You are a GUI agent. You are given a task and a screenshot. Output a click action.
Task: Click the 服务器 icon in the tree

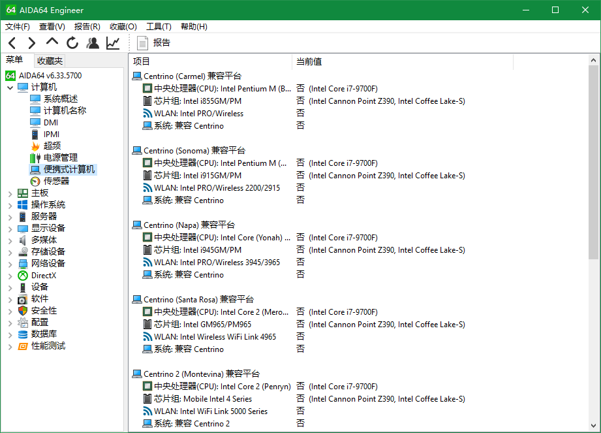tap(23, 217)
